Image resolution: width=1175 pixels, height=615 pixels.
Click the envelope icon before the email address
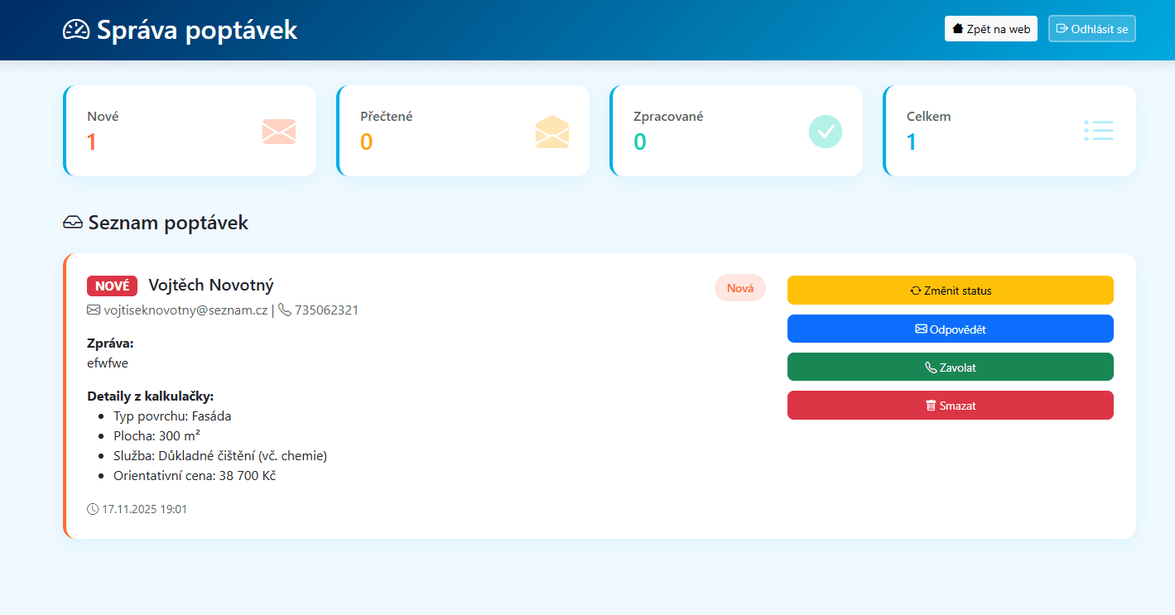click(93, 310)
